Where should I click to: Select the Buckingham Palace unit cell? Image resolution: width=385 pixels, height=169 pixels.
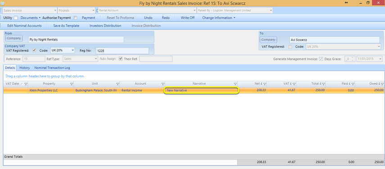point(97,90)
